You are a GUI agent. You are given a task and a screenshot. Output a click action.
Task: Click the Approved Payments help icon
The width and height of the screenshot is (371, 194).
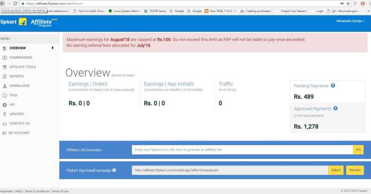tap(336, 109)
